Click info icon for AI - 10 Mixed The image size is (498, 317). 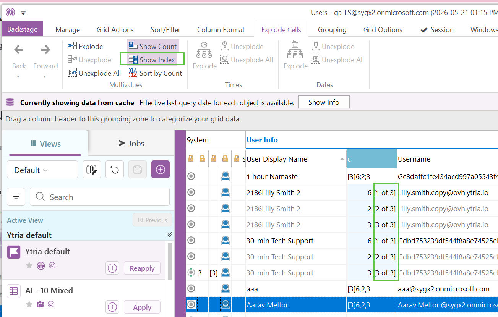pyautogui.click(x=112, y=307)
